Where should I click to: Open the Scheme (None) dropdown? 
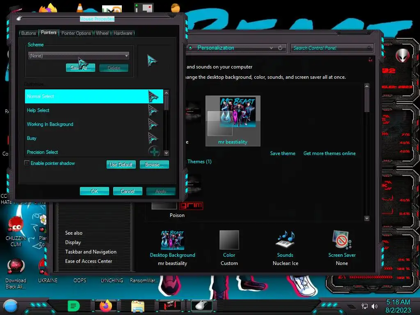pos(78,56)
